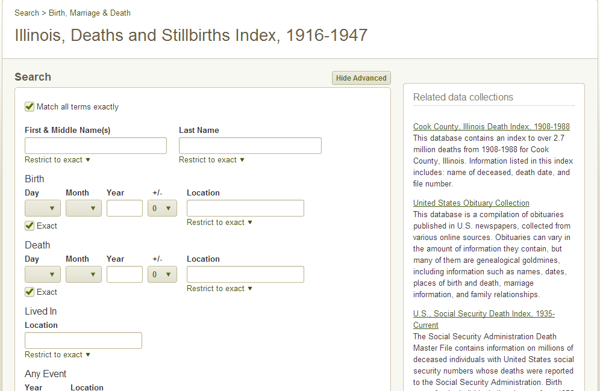Expand Restrict to exact under First Name

pos(57,159)
